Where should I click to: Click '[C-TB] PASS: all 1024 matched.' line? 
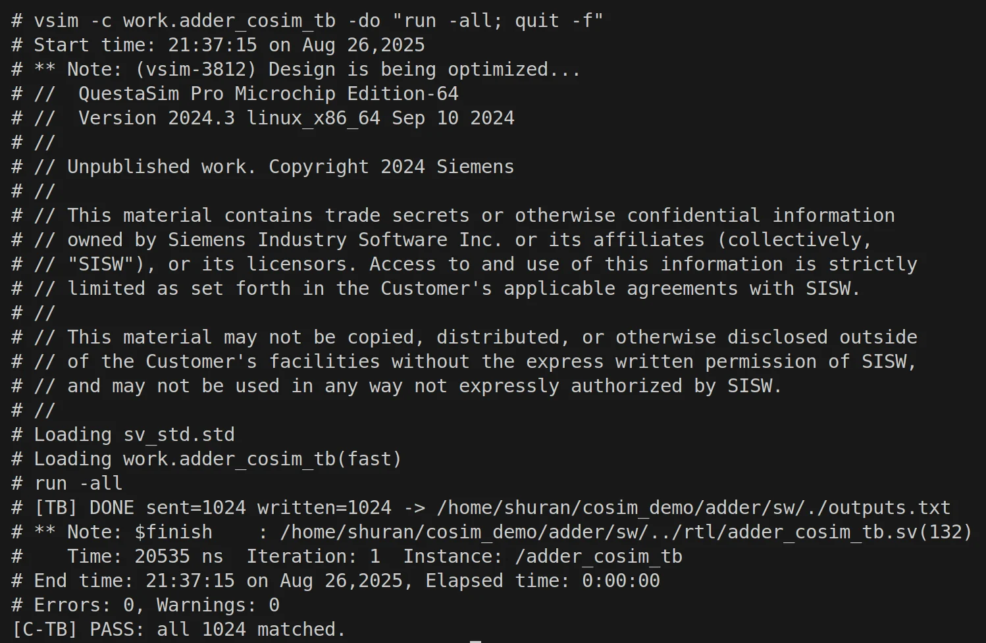point(179,629)
